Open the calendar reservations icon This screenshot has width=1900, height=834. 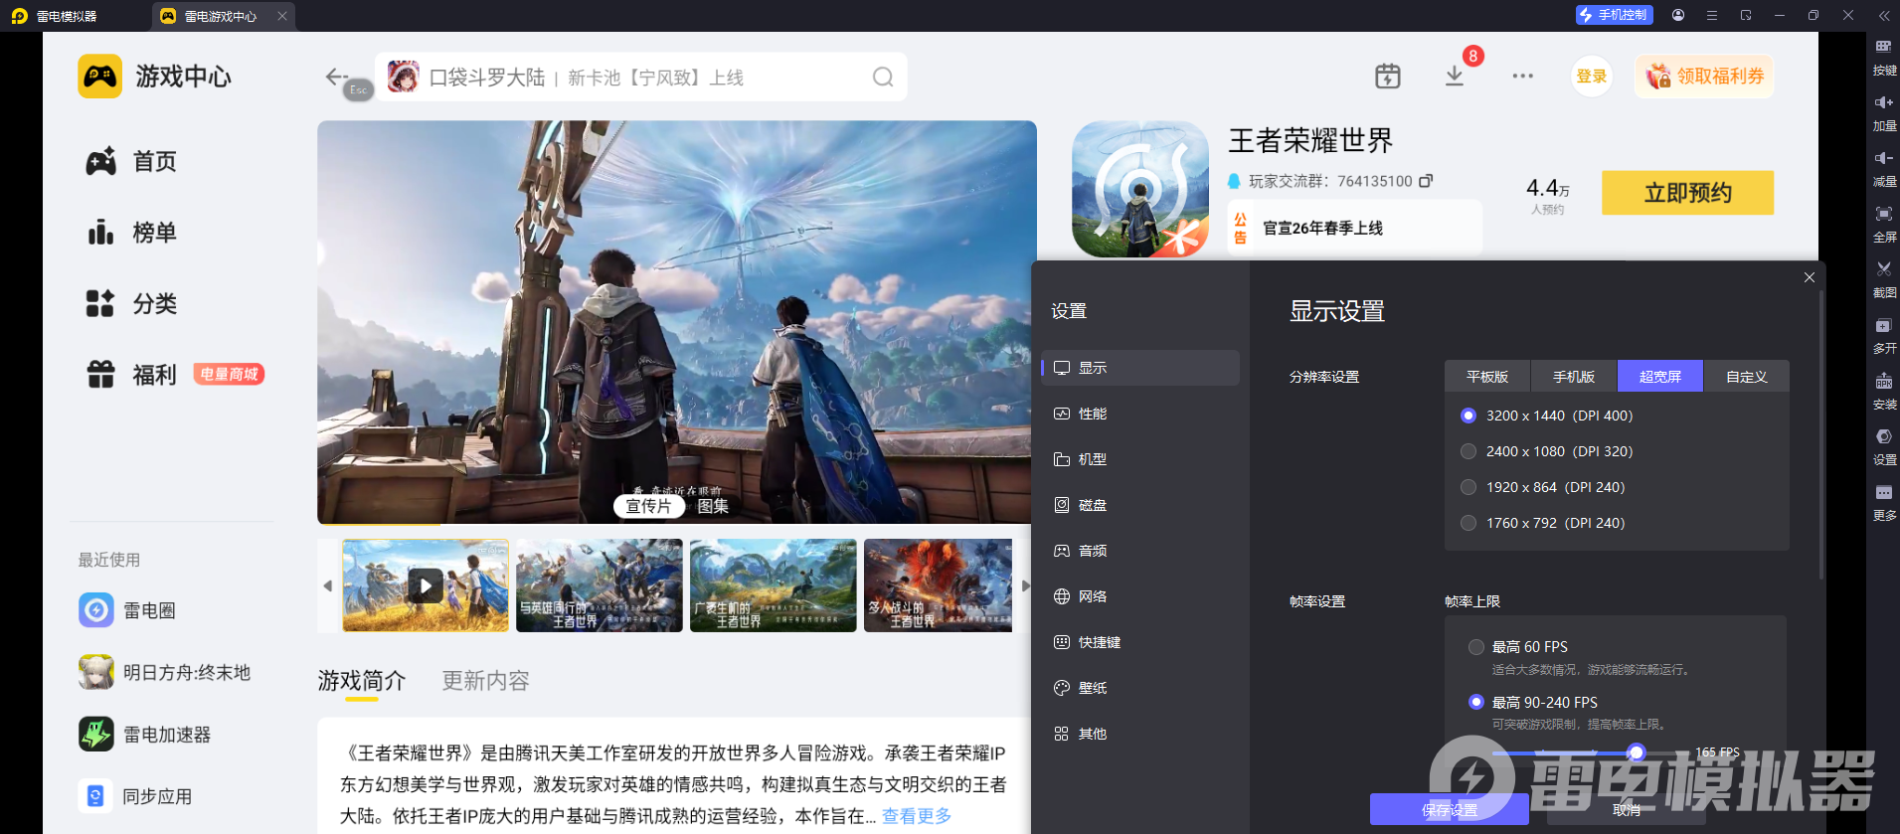click(1388, 77)
